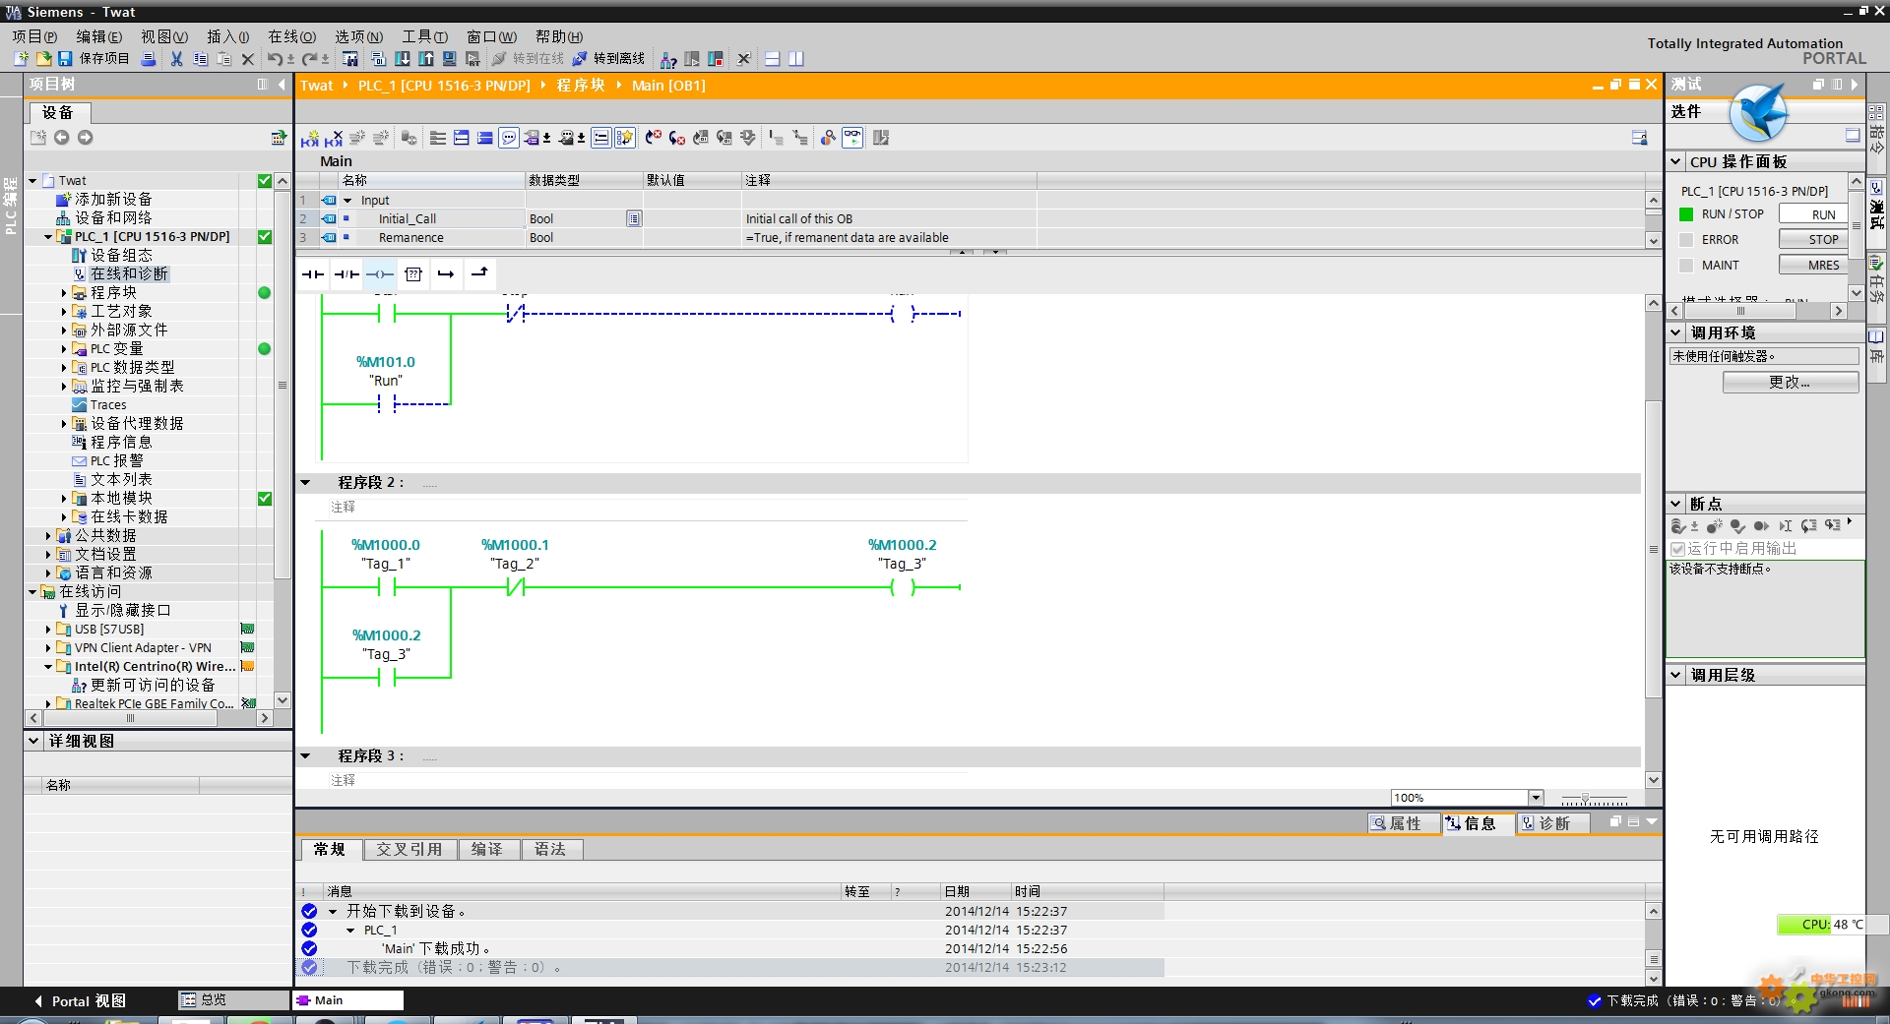1890x1024 pixels.
Task: Click the split editor vertically icon
Action: 796,59
